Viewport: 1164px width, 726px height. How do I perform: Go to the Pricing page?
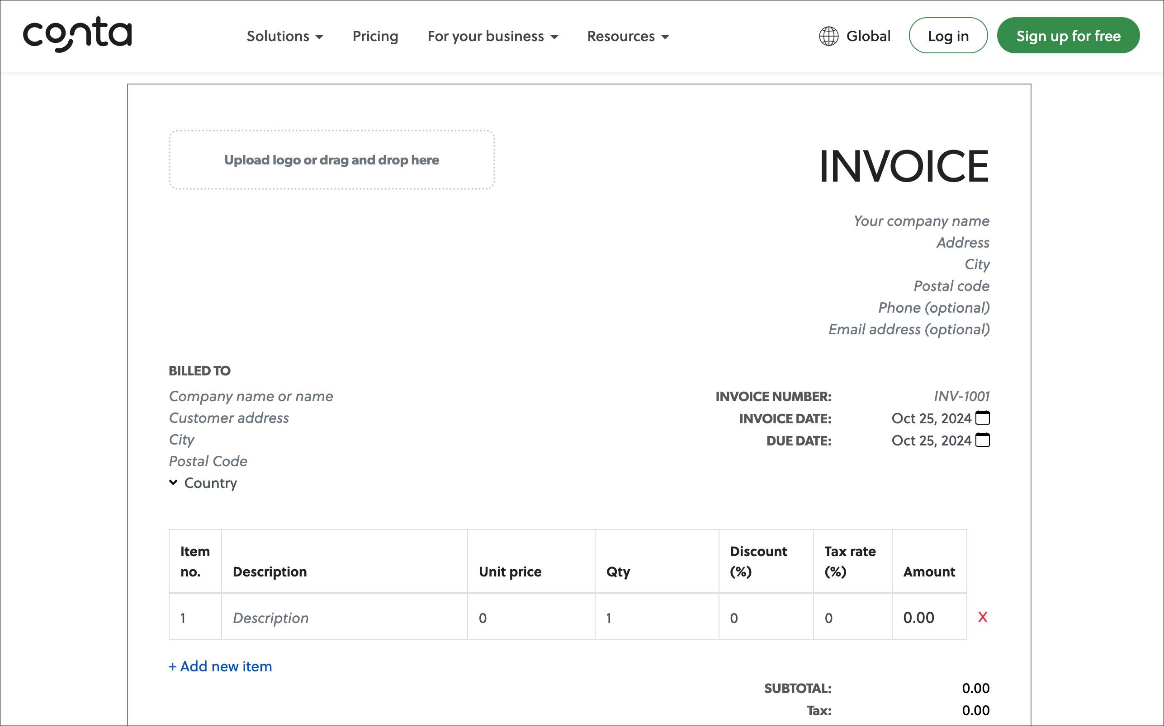click(x=375, y=36)
